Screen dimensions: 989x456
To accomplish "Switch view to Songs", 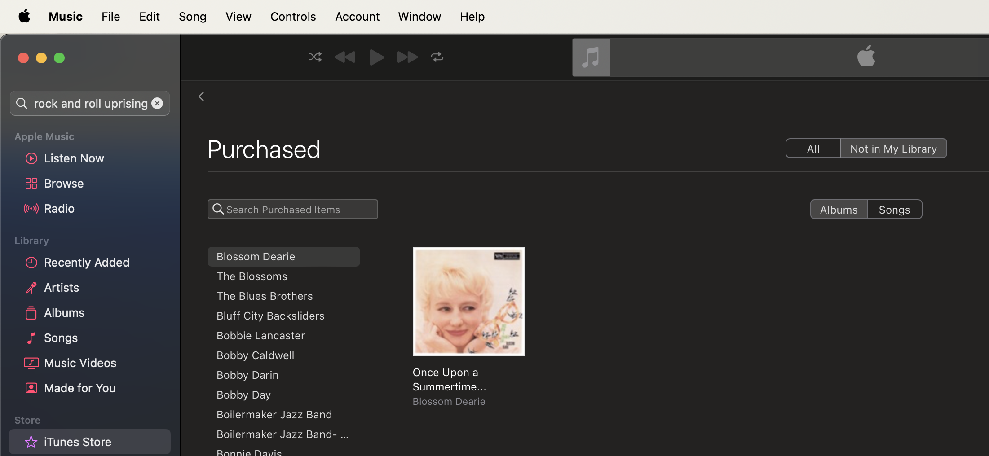I will [x=894, y=210].
